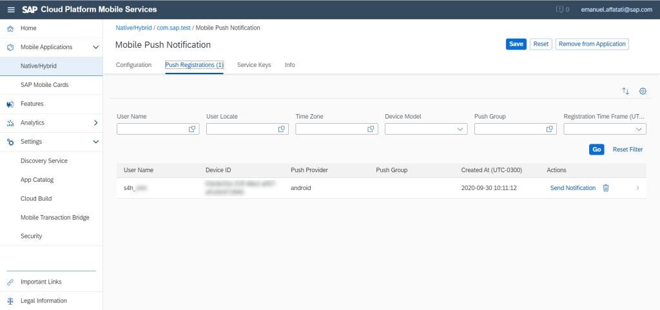
Task: Open the notifications icon in header
Action: click(560, 9)
